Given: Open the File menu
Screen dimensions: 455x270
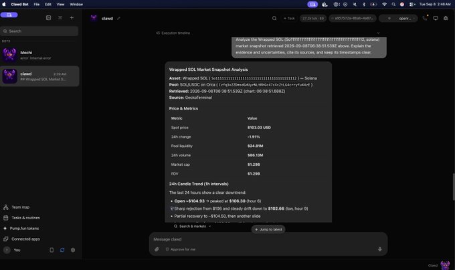Looking at the screenshot, I should pos(37,5).
